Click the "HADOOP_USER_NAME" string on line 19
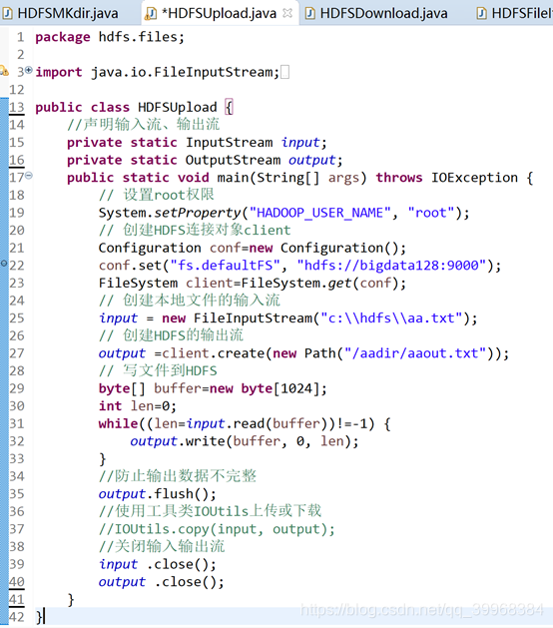This screenshot has width=553, height=628. (320, 213)
